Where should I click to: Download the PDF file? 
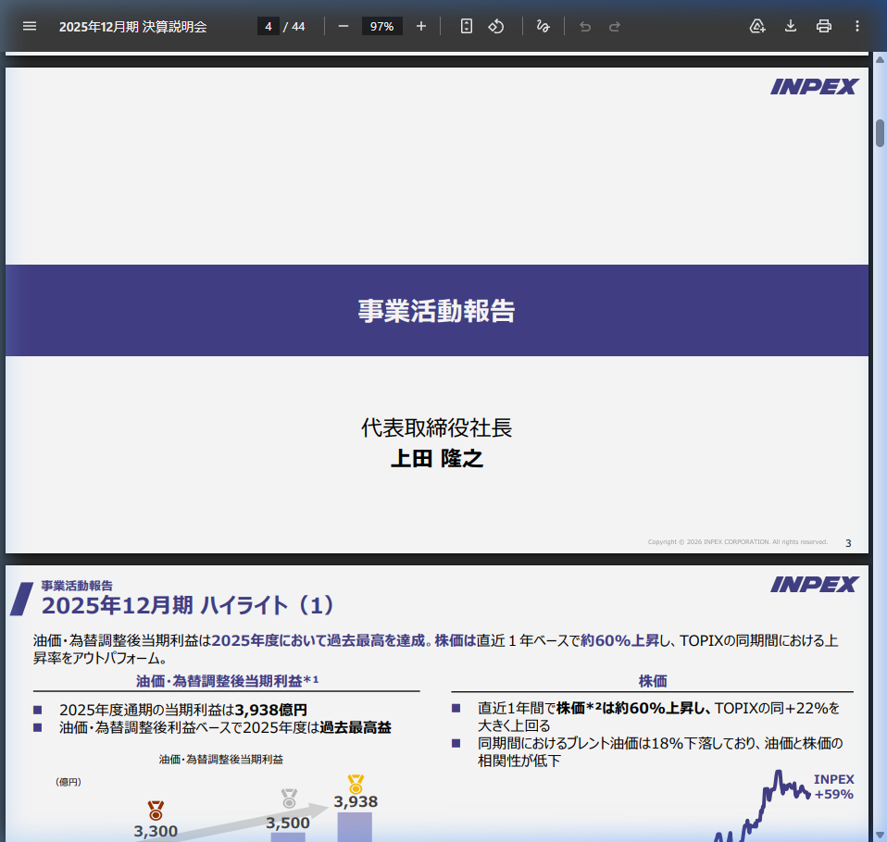791,26
